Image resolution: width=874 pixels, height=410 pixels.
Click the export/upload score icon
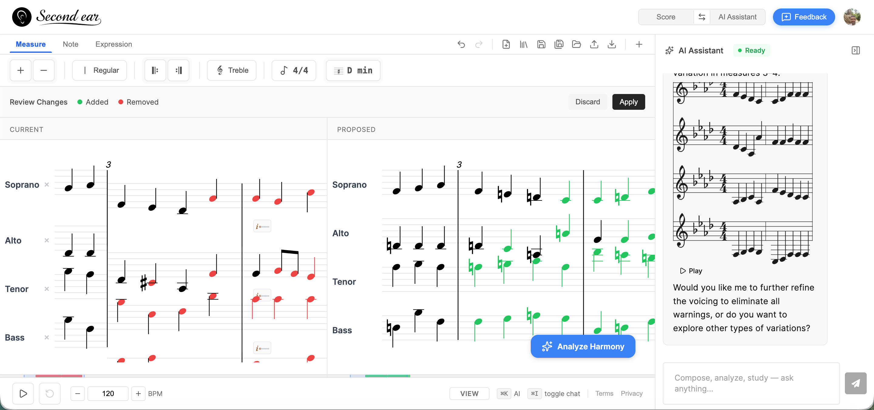click(x=594, y=44)
